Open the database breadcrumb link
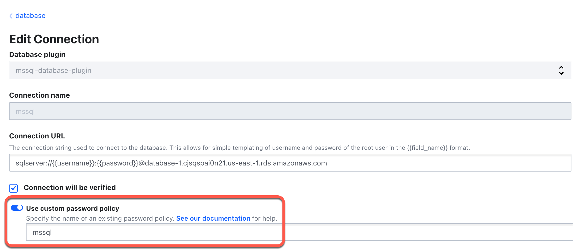This screenshot has width=577, height=252. coord(30,16)
